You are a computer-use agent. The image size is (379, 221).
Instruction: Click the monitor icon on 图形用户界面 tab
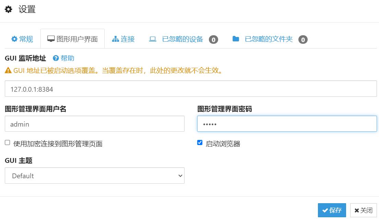pyautogui.click(x=51, y=39)
